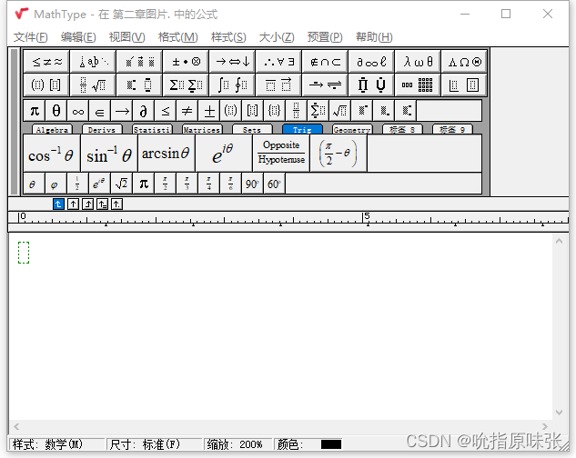Open the fraction and radical templates palette
Screen dimensions: 576x458
click(x=94, y=85)
